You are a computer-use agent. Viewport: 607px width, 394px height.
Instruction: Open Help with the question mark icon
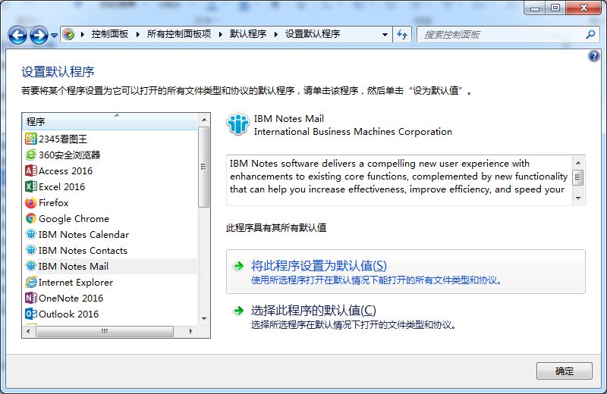(x=594, y=57)
